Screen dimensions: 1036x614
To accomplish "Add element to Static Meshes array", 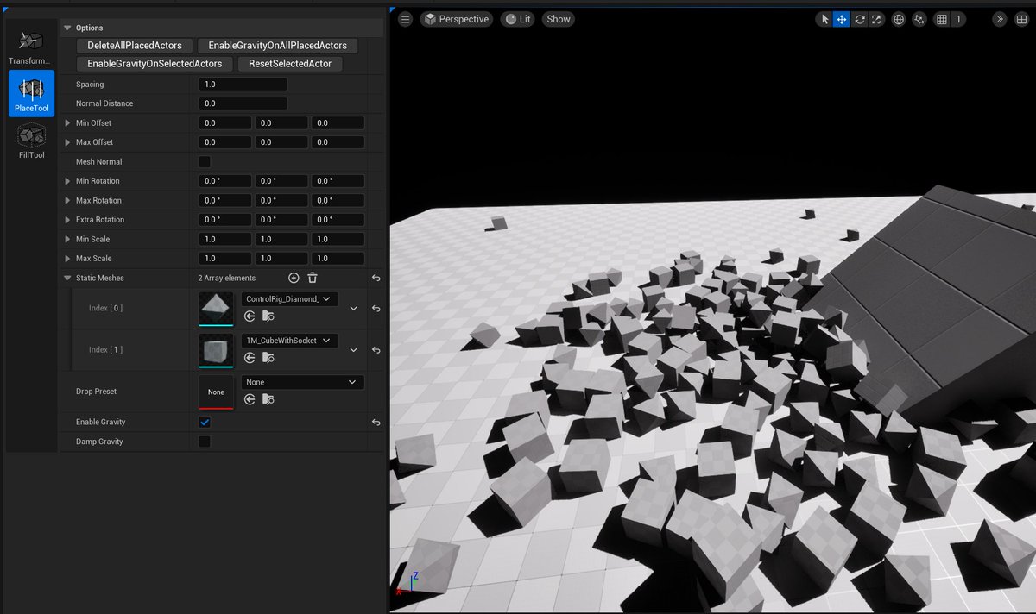I will (x=294, y=278).
